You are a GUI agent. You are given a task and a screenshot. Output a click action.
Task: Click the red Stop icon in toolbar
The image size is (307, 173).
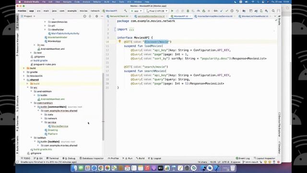click(209, 11)
